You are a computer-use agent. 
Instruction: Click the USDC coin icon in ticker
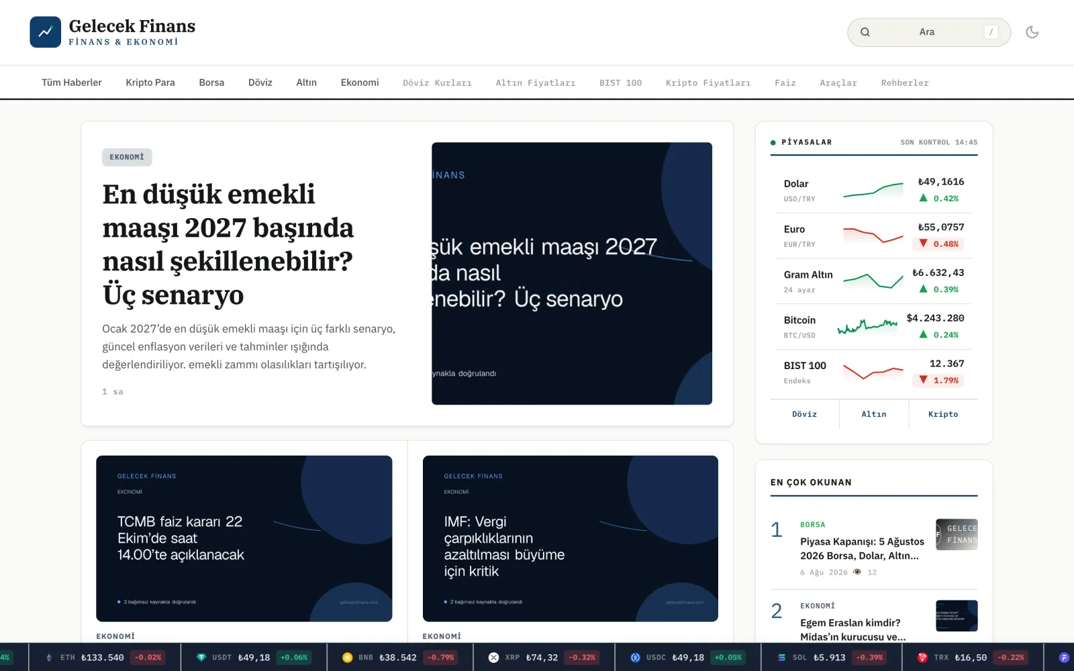tap(635, 658)
